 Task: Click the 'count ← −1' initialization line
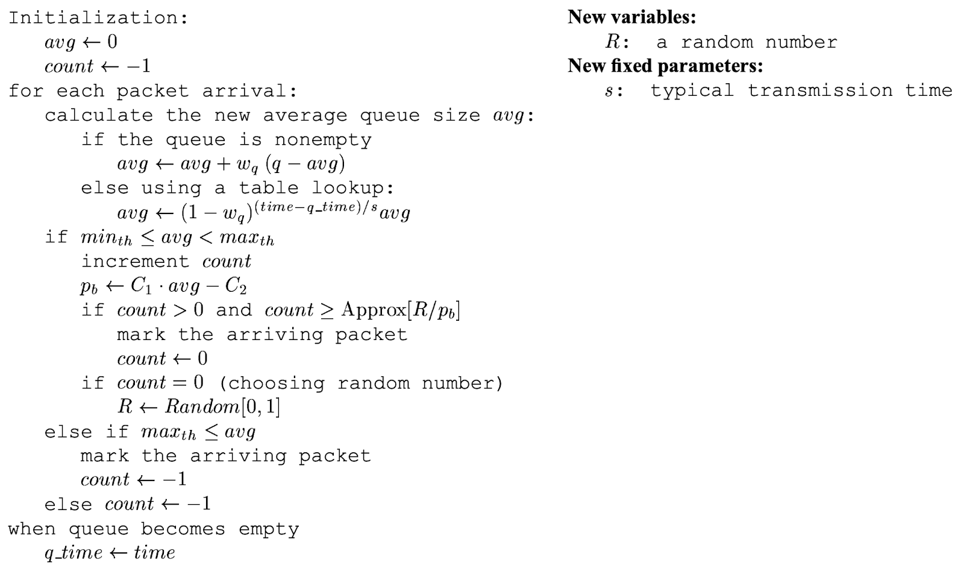point(98,66)
